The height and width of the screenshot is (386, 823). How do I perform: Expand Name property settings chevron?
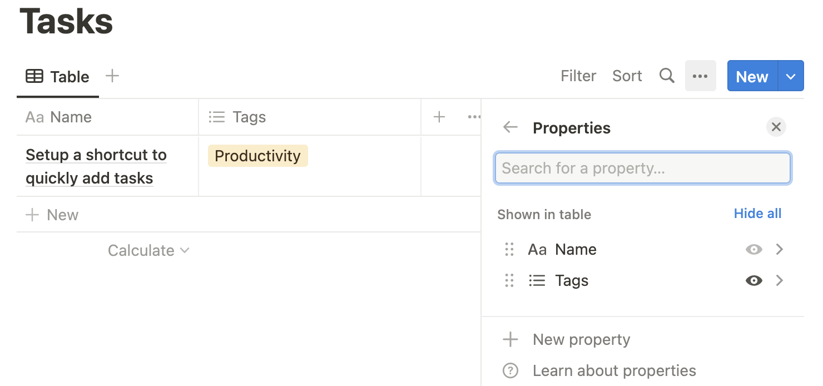(x=780, y=249)
